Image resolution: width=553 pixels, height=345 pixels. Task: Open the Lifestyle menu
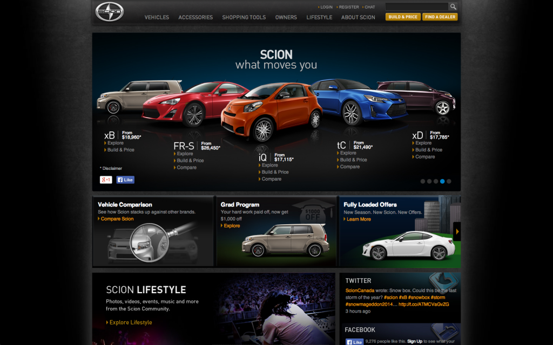(x=319, y=17)
